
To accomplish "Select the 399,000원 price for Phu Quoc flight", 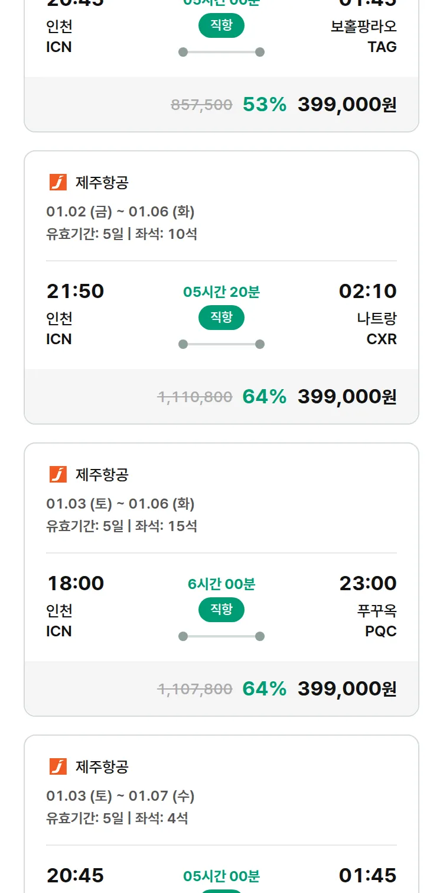I will click(x=347, y=689).
